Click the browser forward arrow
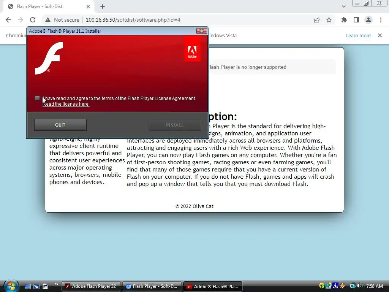The width and height of the screenshot is (389, 292). (21, 20)
